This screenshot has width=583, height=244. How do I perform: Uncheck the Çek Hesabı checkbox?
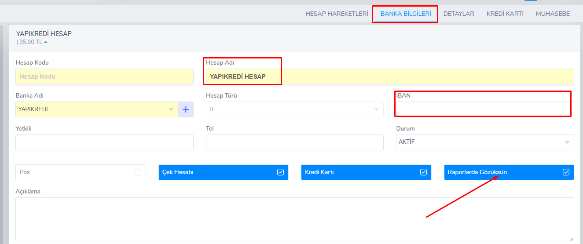click(281, 172)
